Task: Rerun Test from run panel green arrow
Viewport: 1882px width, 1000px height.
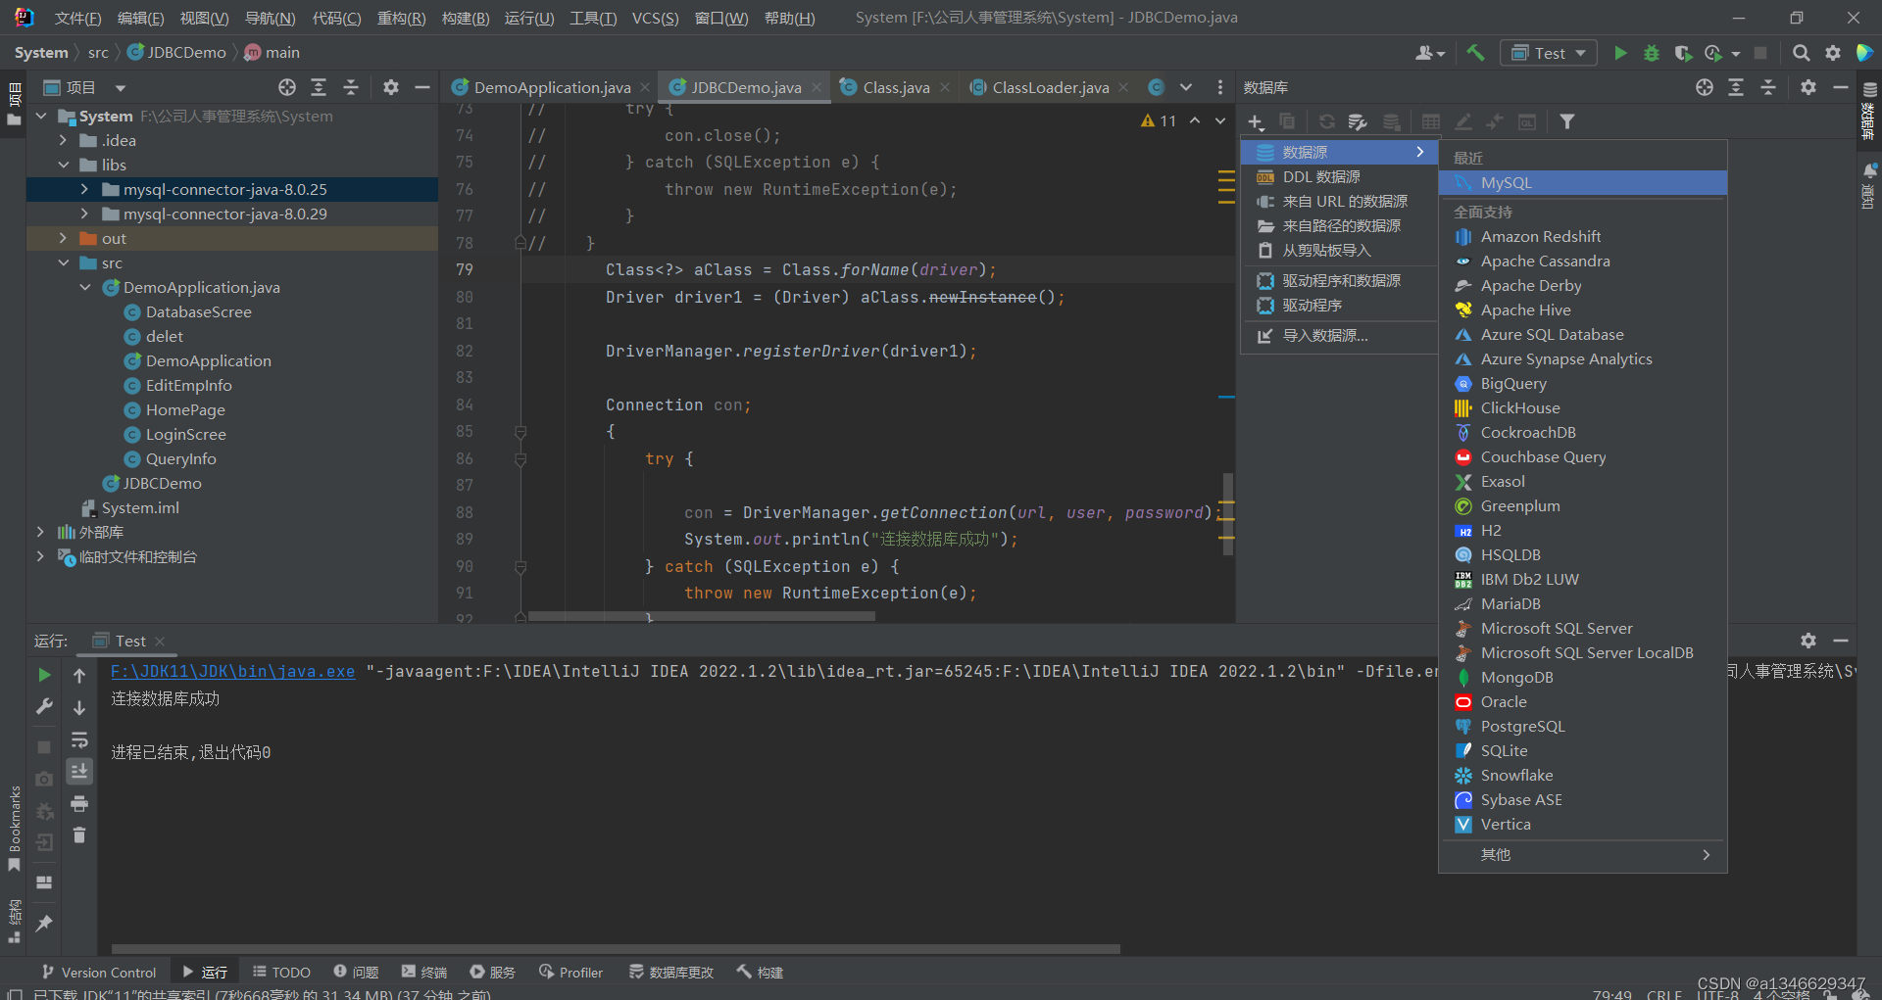Action: coord(44,675)
